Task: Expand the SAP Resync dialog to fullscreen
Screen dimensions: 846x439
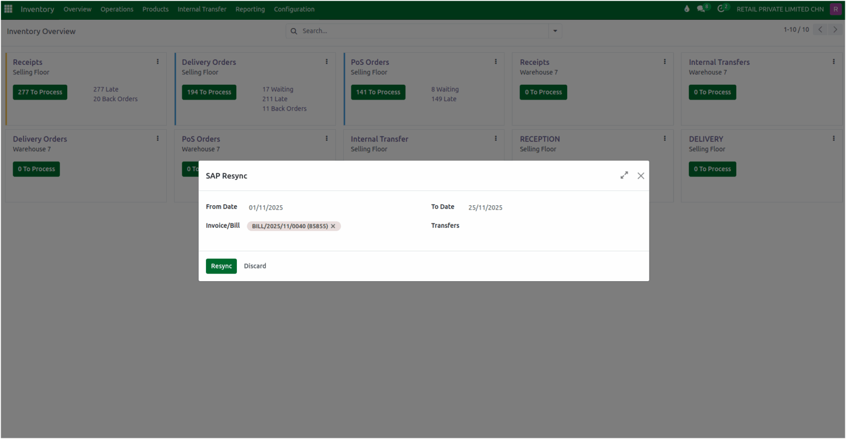Action: pos(624,175)
